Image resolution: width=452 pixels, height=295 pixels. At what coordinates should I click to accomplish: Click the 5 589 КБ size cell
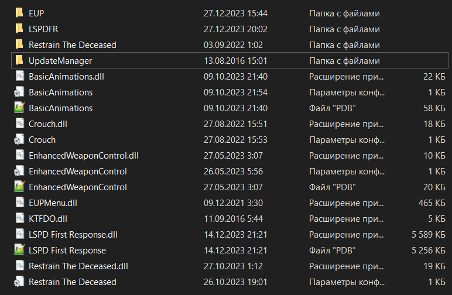426,234
